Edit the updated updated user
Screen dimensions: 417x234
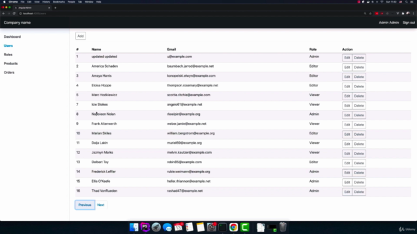point(347,58)
